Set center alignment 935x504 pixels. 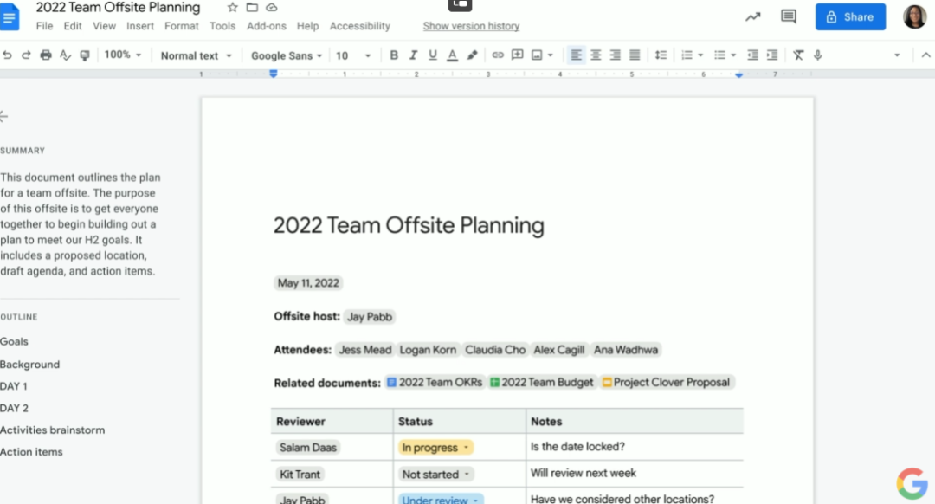click(x=596, y=55)
